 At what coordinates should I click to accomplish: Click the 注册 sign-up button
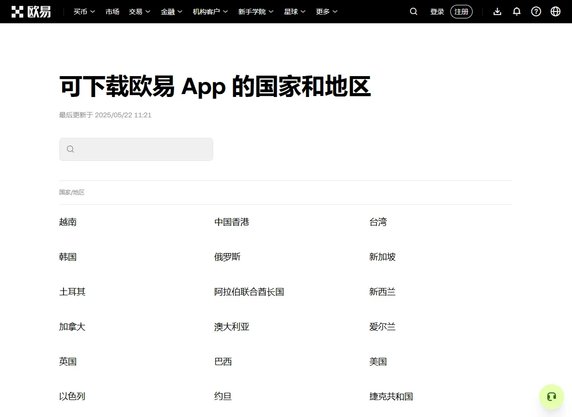[x=461, y=12]
